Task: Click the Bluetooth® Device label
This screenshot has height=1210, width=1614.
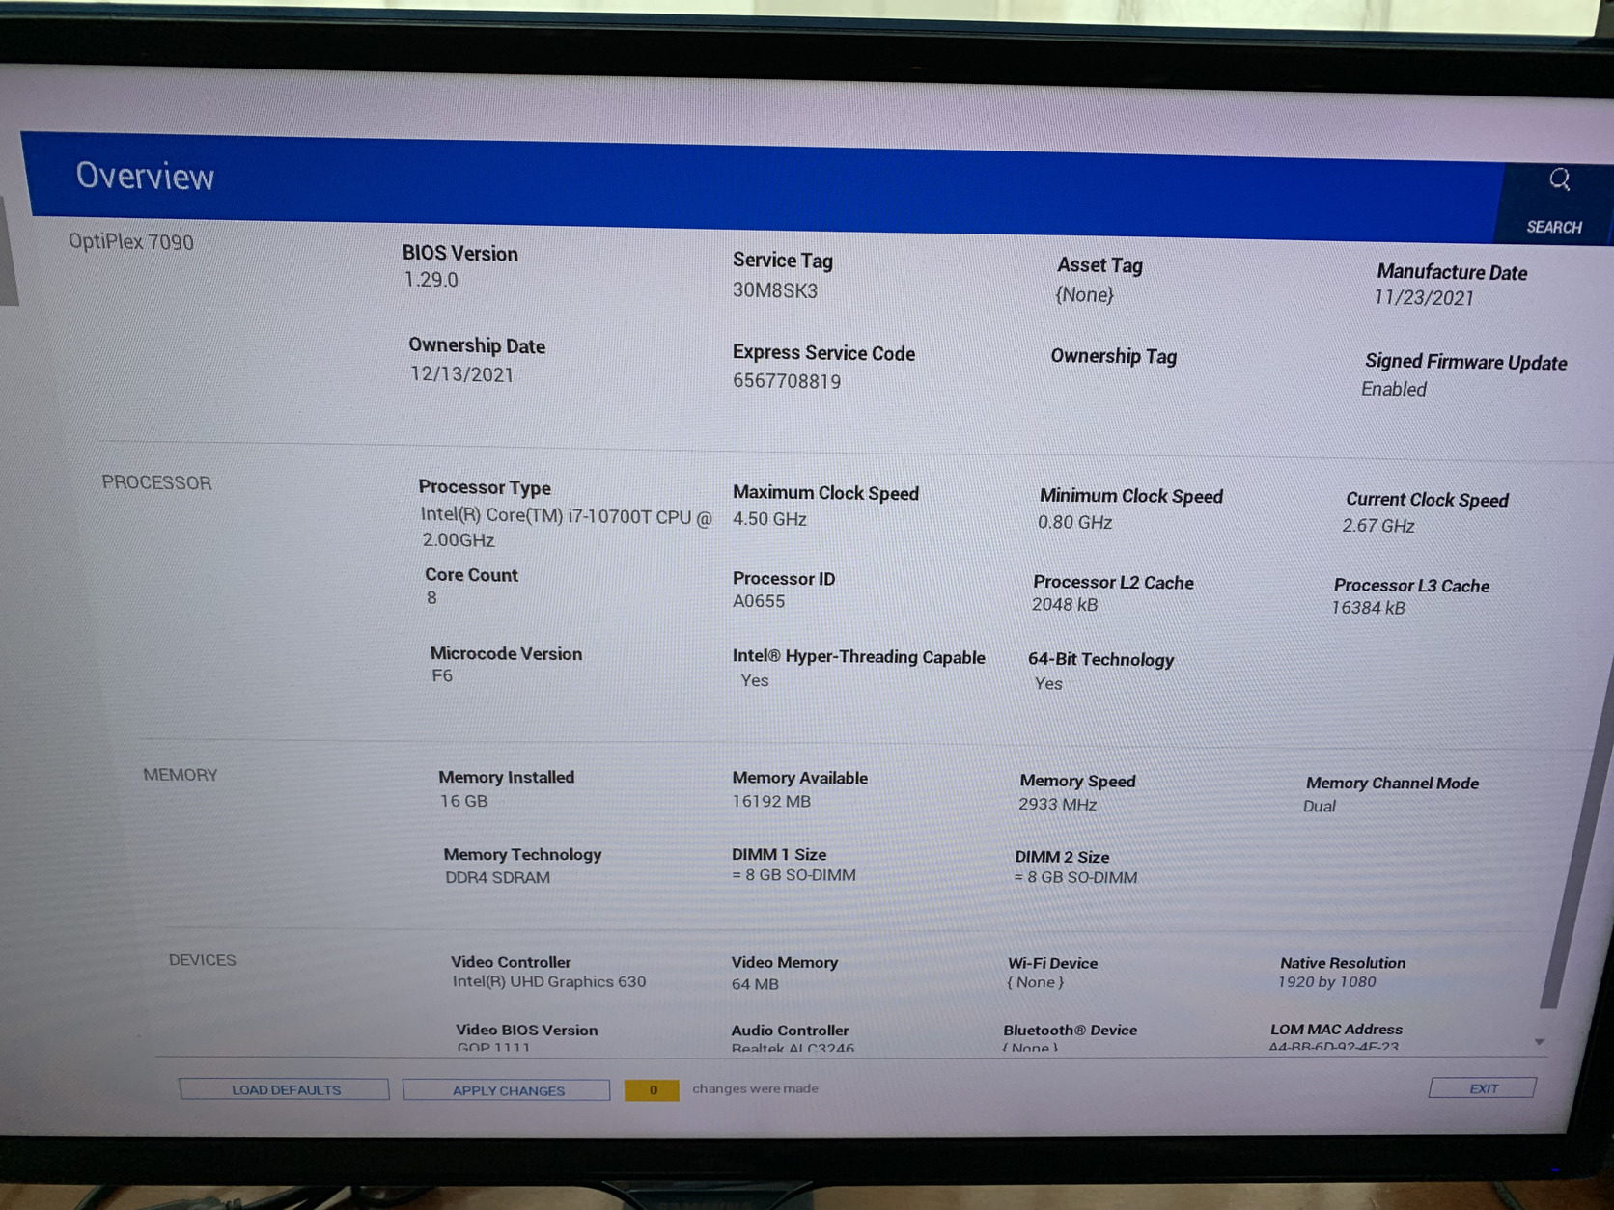Action: click(1071, 1030)
